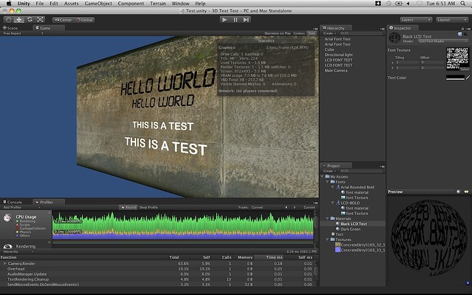Image resolution: width=472 pixels, height=295 pixels.
Task: Open the Add Profiler dropdown
Action: (22, 207)
